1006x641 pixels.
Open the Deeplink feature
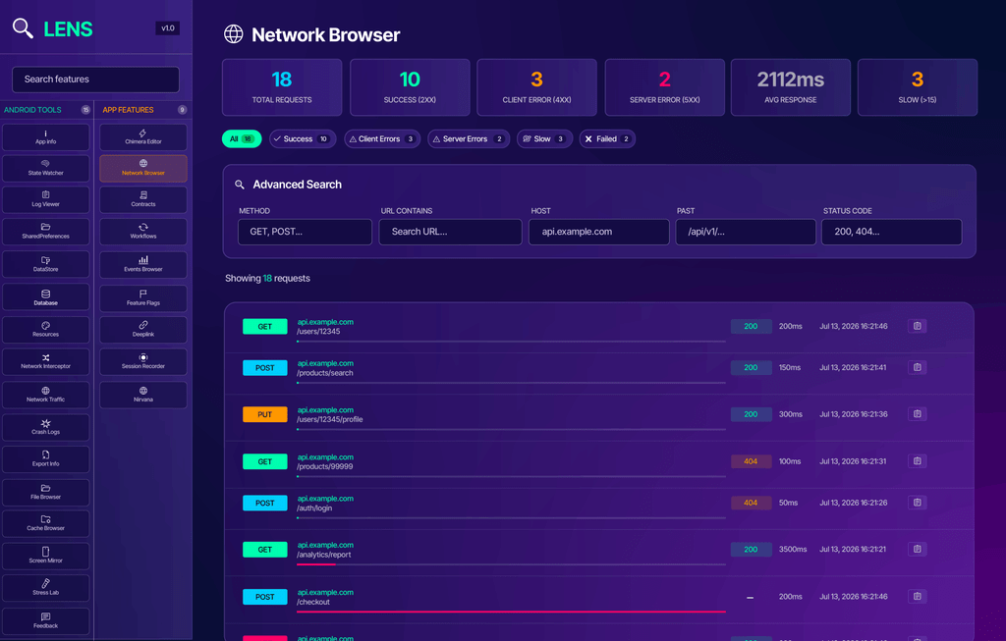click(x=143, y=330)
